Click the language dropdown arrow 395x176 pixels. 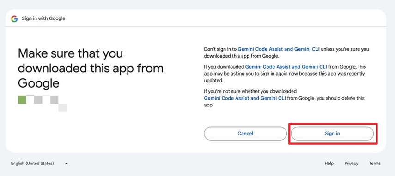(67, 164)
